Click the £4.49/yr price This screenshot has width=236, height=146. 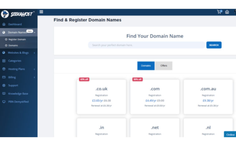tap(151, 100)
